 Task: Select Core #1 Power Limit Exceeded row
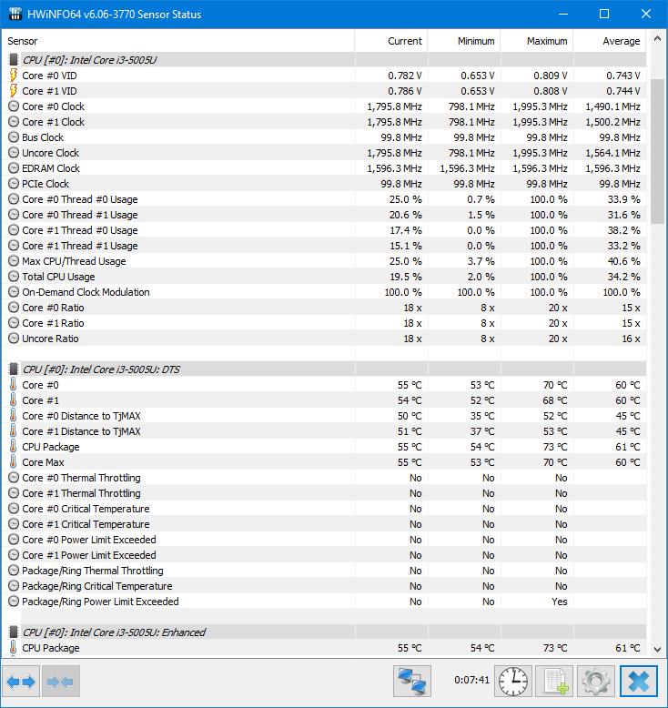[x=324, y=555]
